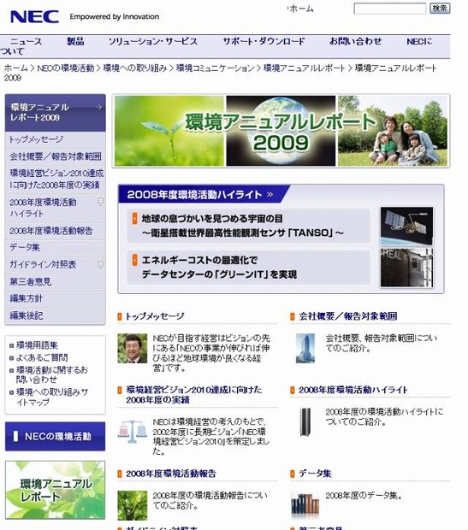Open sidebar ガイドライン対照表 item
The height and width of the screenshot is (530, 468).
coord(55,264)
